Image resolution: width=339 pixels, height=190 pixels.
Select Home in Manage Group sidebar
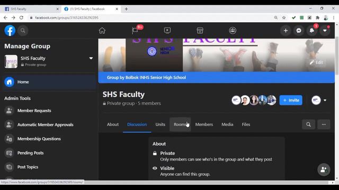click(49, 82)
